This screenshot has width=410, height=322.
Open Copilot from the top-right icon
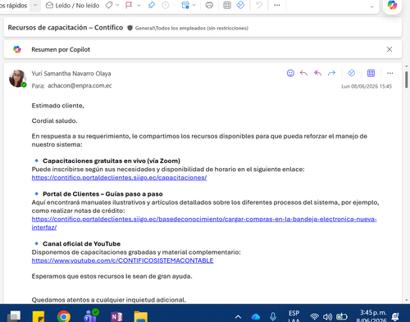pos(392,5)
